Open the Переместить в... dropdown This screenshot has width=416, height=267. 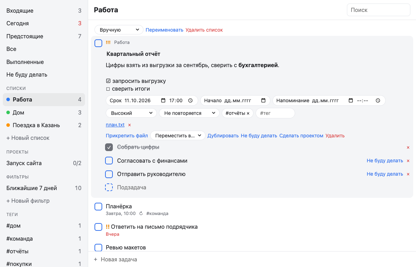pyautogui.click(x=177, y=136)
